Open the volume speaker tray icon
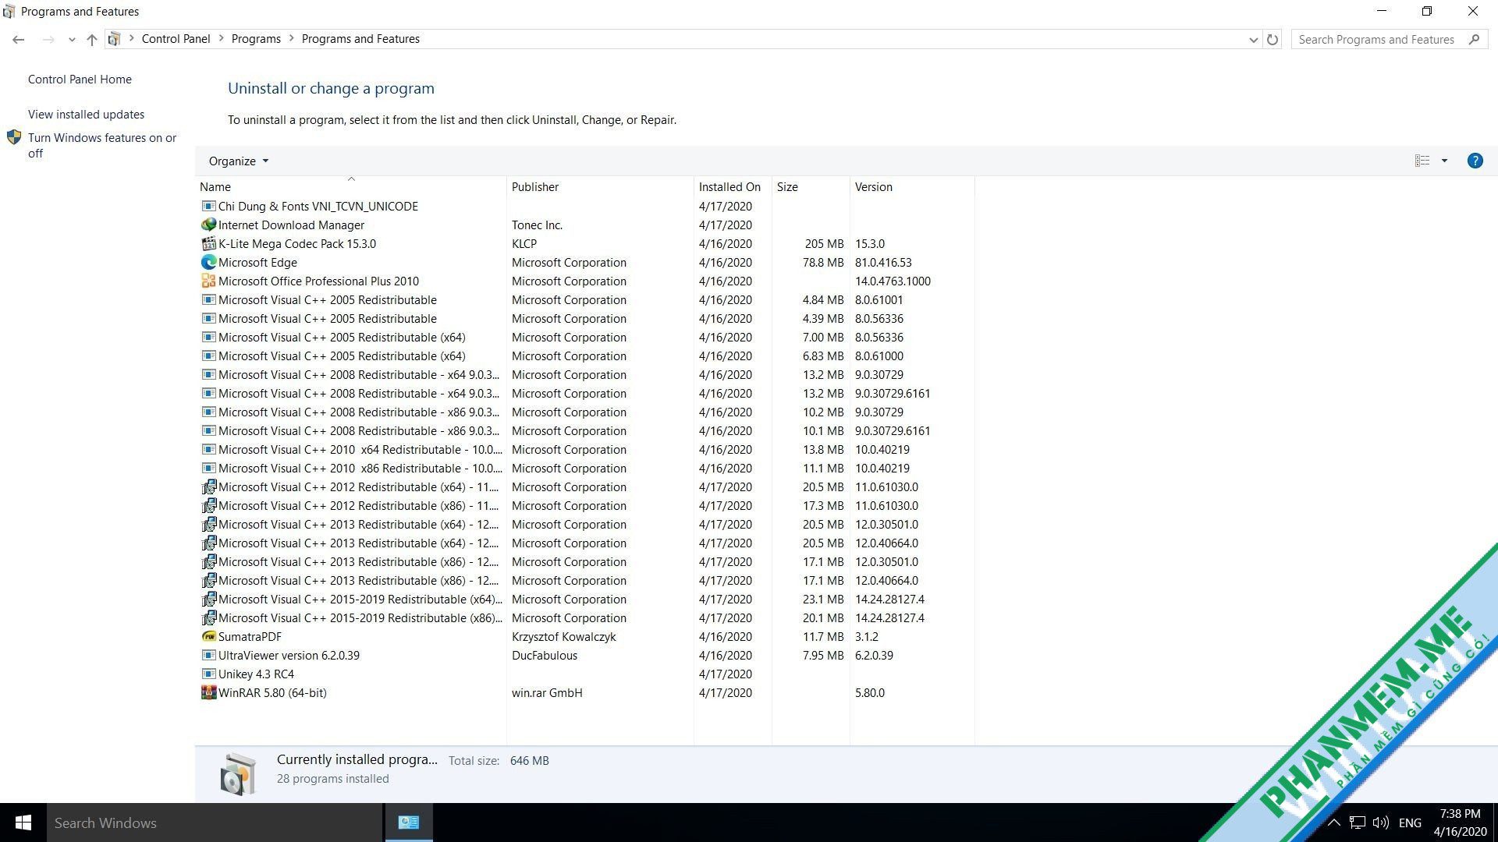 tap(1380, 823)
